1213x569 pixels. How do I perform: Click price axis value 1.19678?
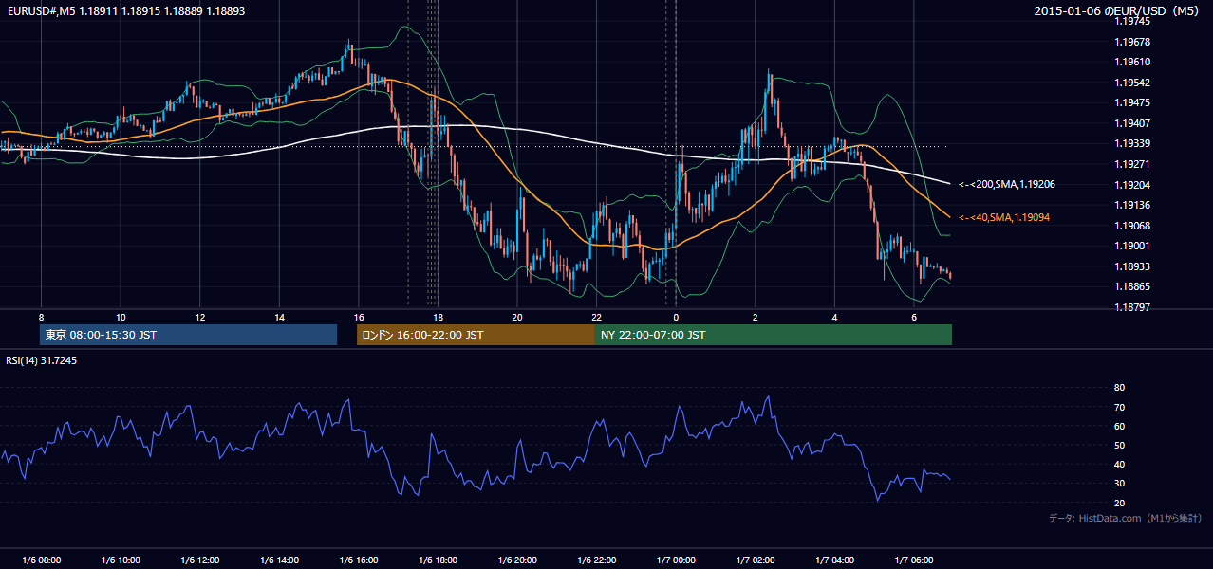[x=1133, y=42]
